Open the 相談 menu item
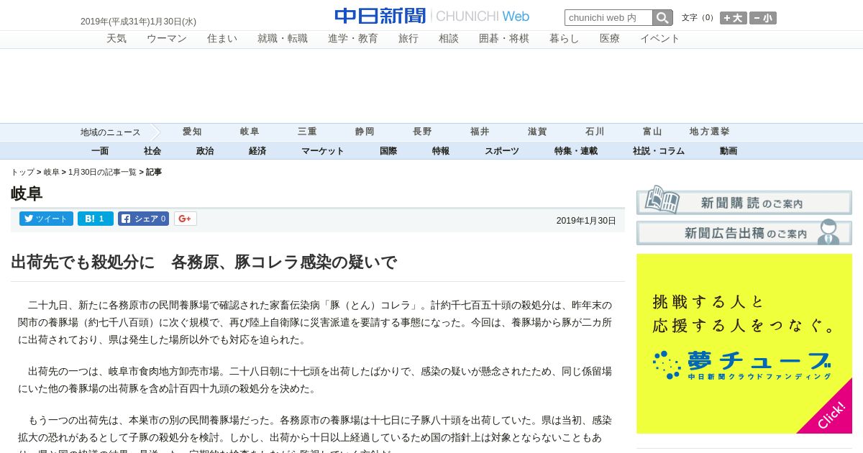This screenshot has height=453, width=863. coord(449,39)
